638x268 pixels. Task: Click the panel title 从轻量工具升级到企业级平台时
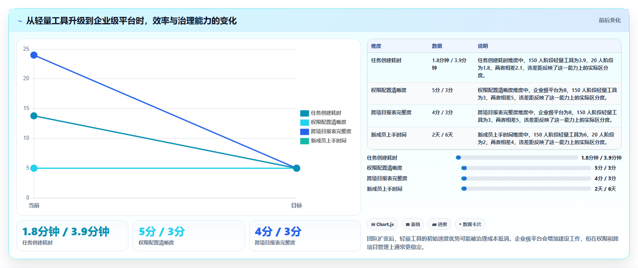pyautogui.click(x=131, y=21)
